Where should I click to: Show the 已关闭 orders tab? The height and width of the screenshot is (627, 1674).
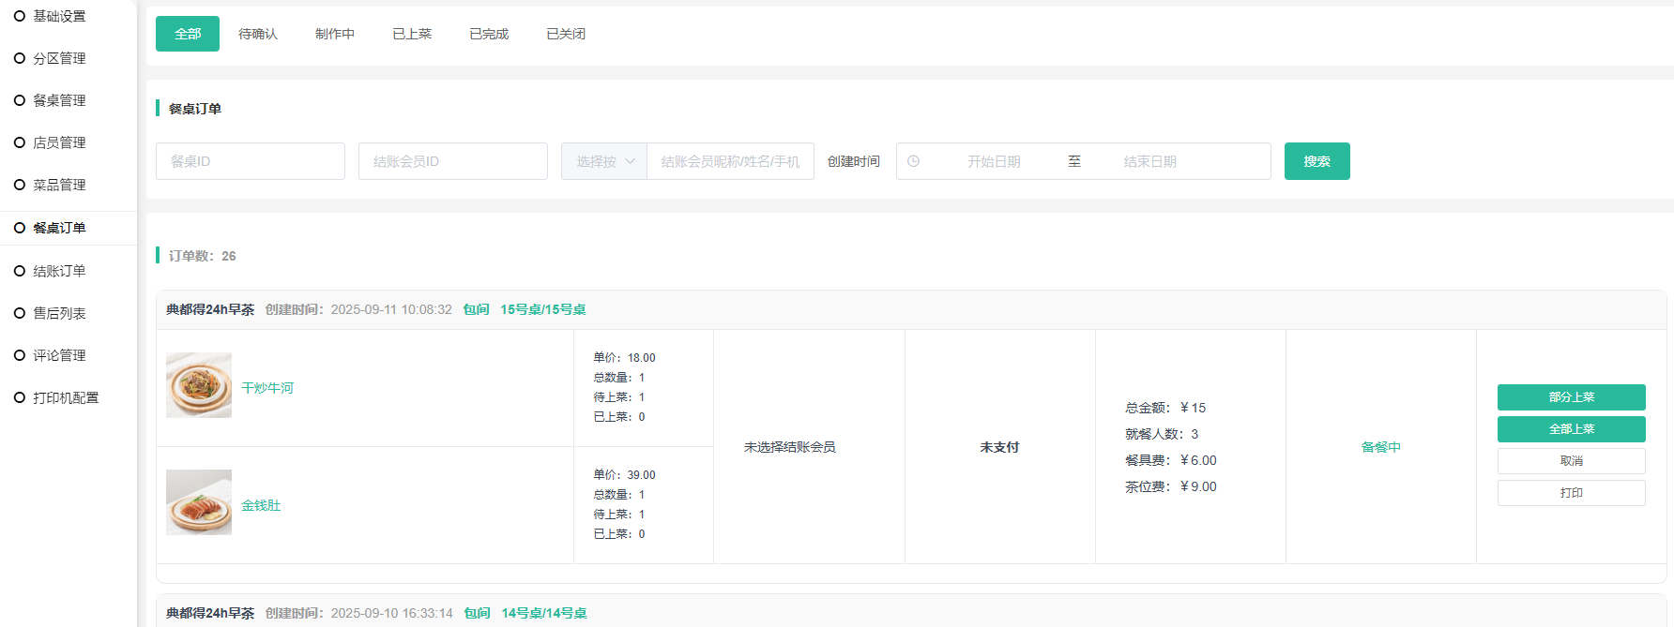pos(566,34)
